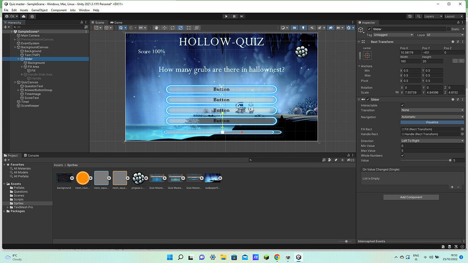Image resolution: width=468 pixels, height=263 pixels.
Task: Open the cloud services icon in top toolbar
Action: point(24,16)
